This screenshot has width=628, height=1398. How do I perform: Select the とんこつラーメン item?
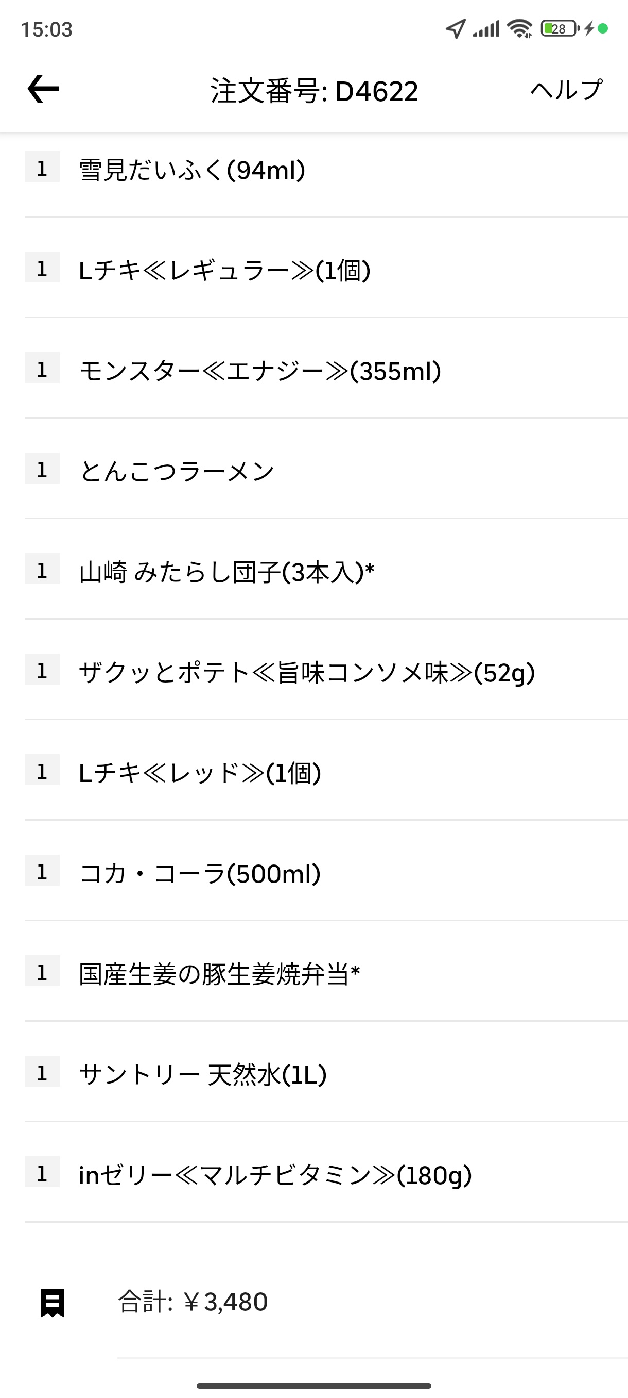[326, 471]
